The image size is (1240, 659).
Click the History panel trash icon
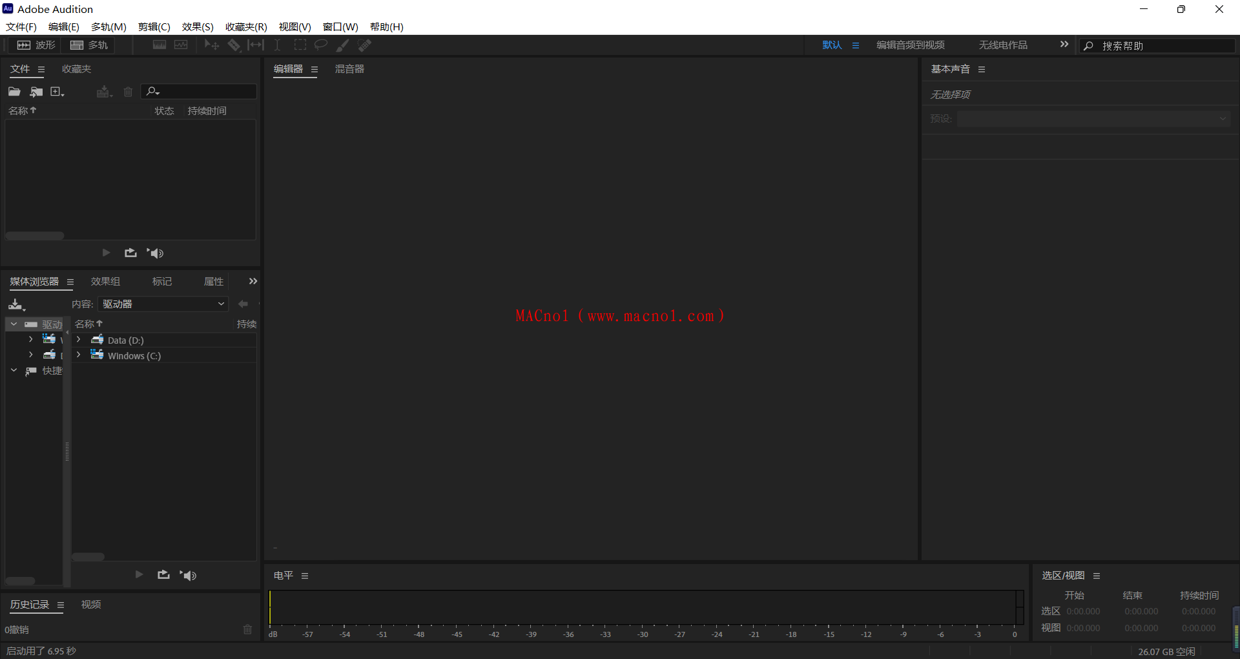coord(247,629)
